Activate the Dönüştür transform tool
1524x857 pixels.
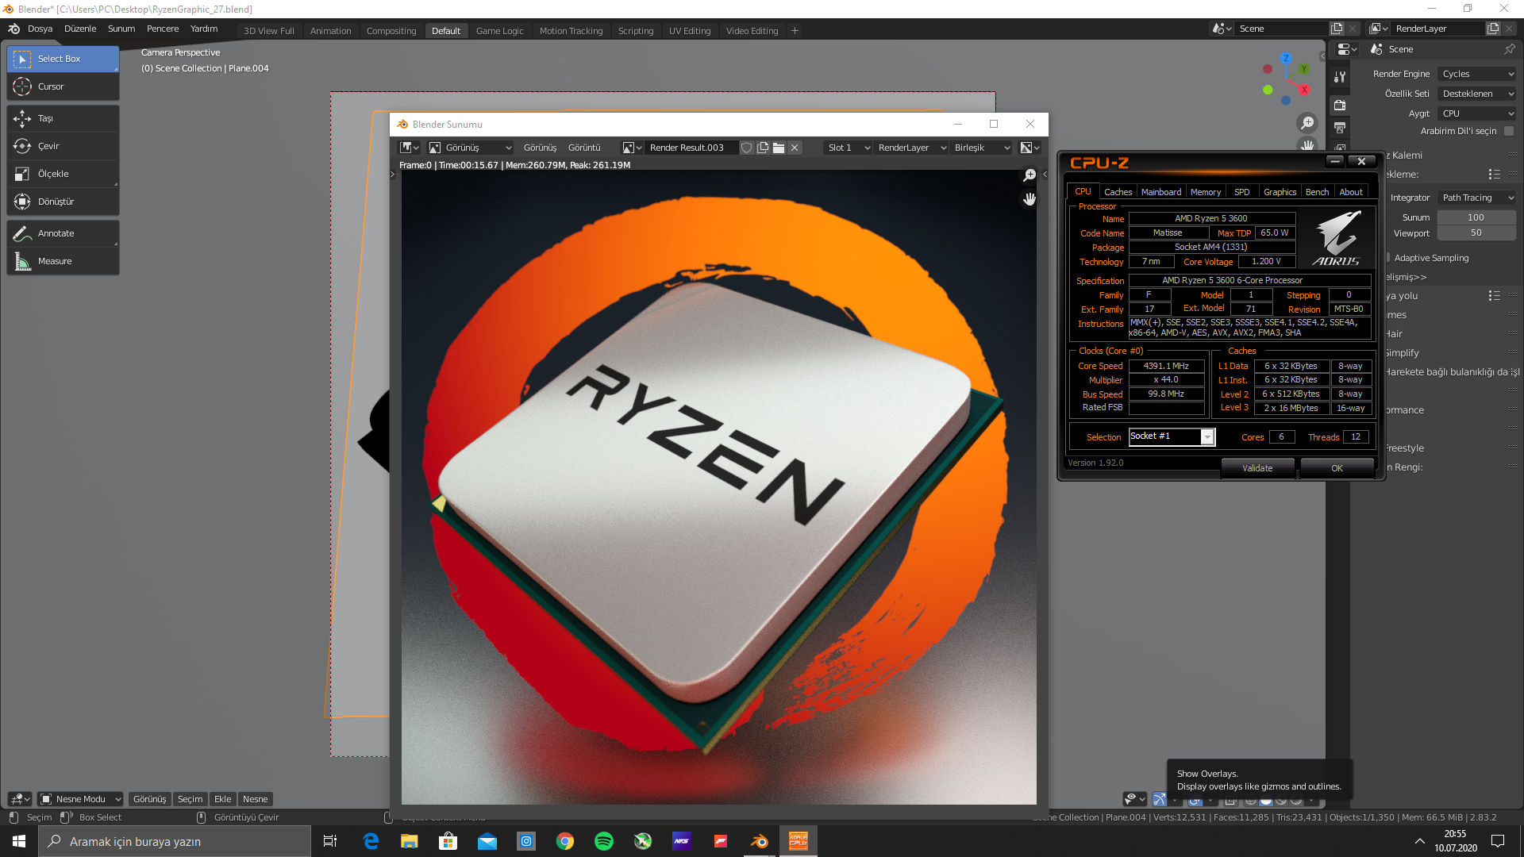(x=63, y=202)
